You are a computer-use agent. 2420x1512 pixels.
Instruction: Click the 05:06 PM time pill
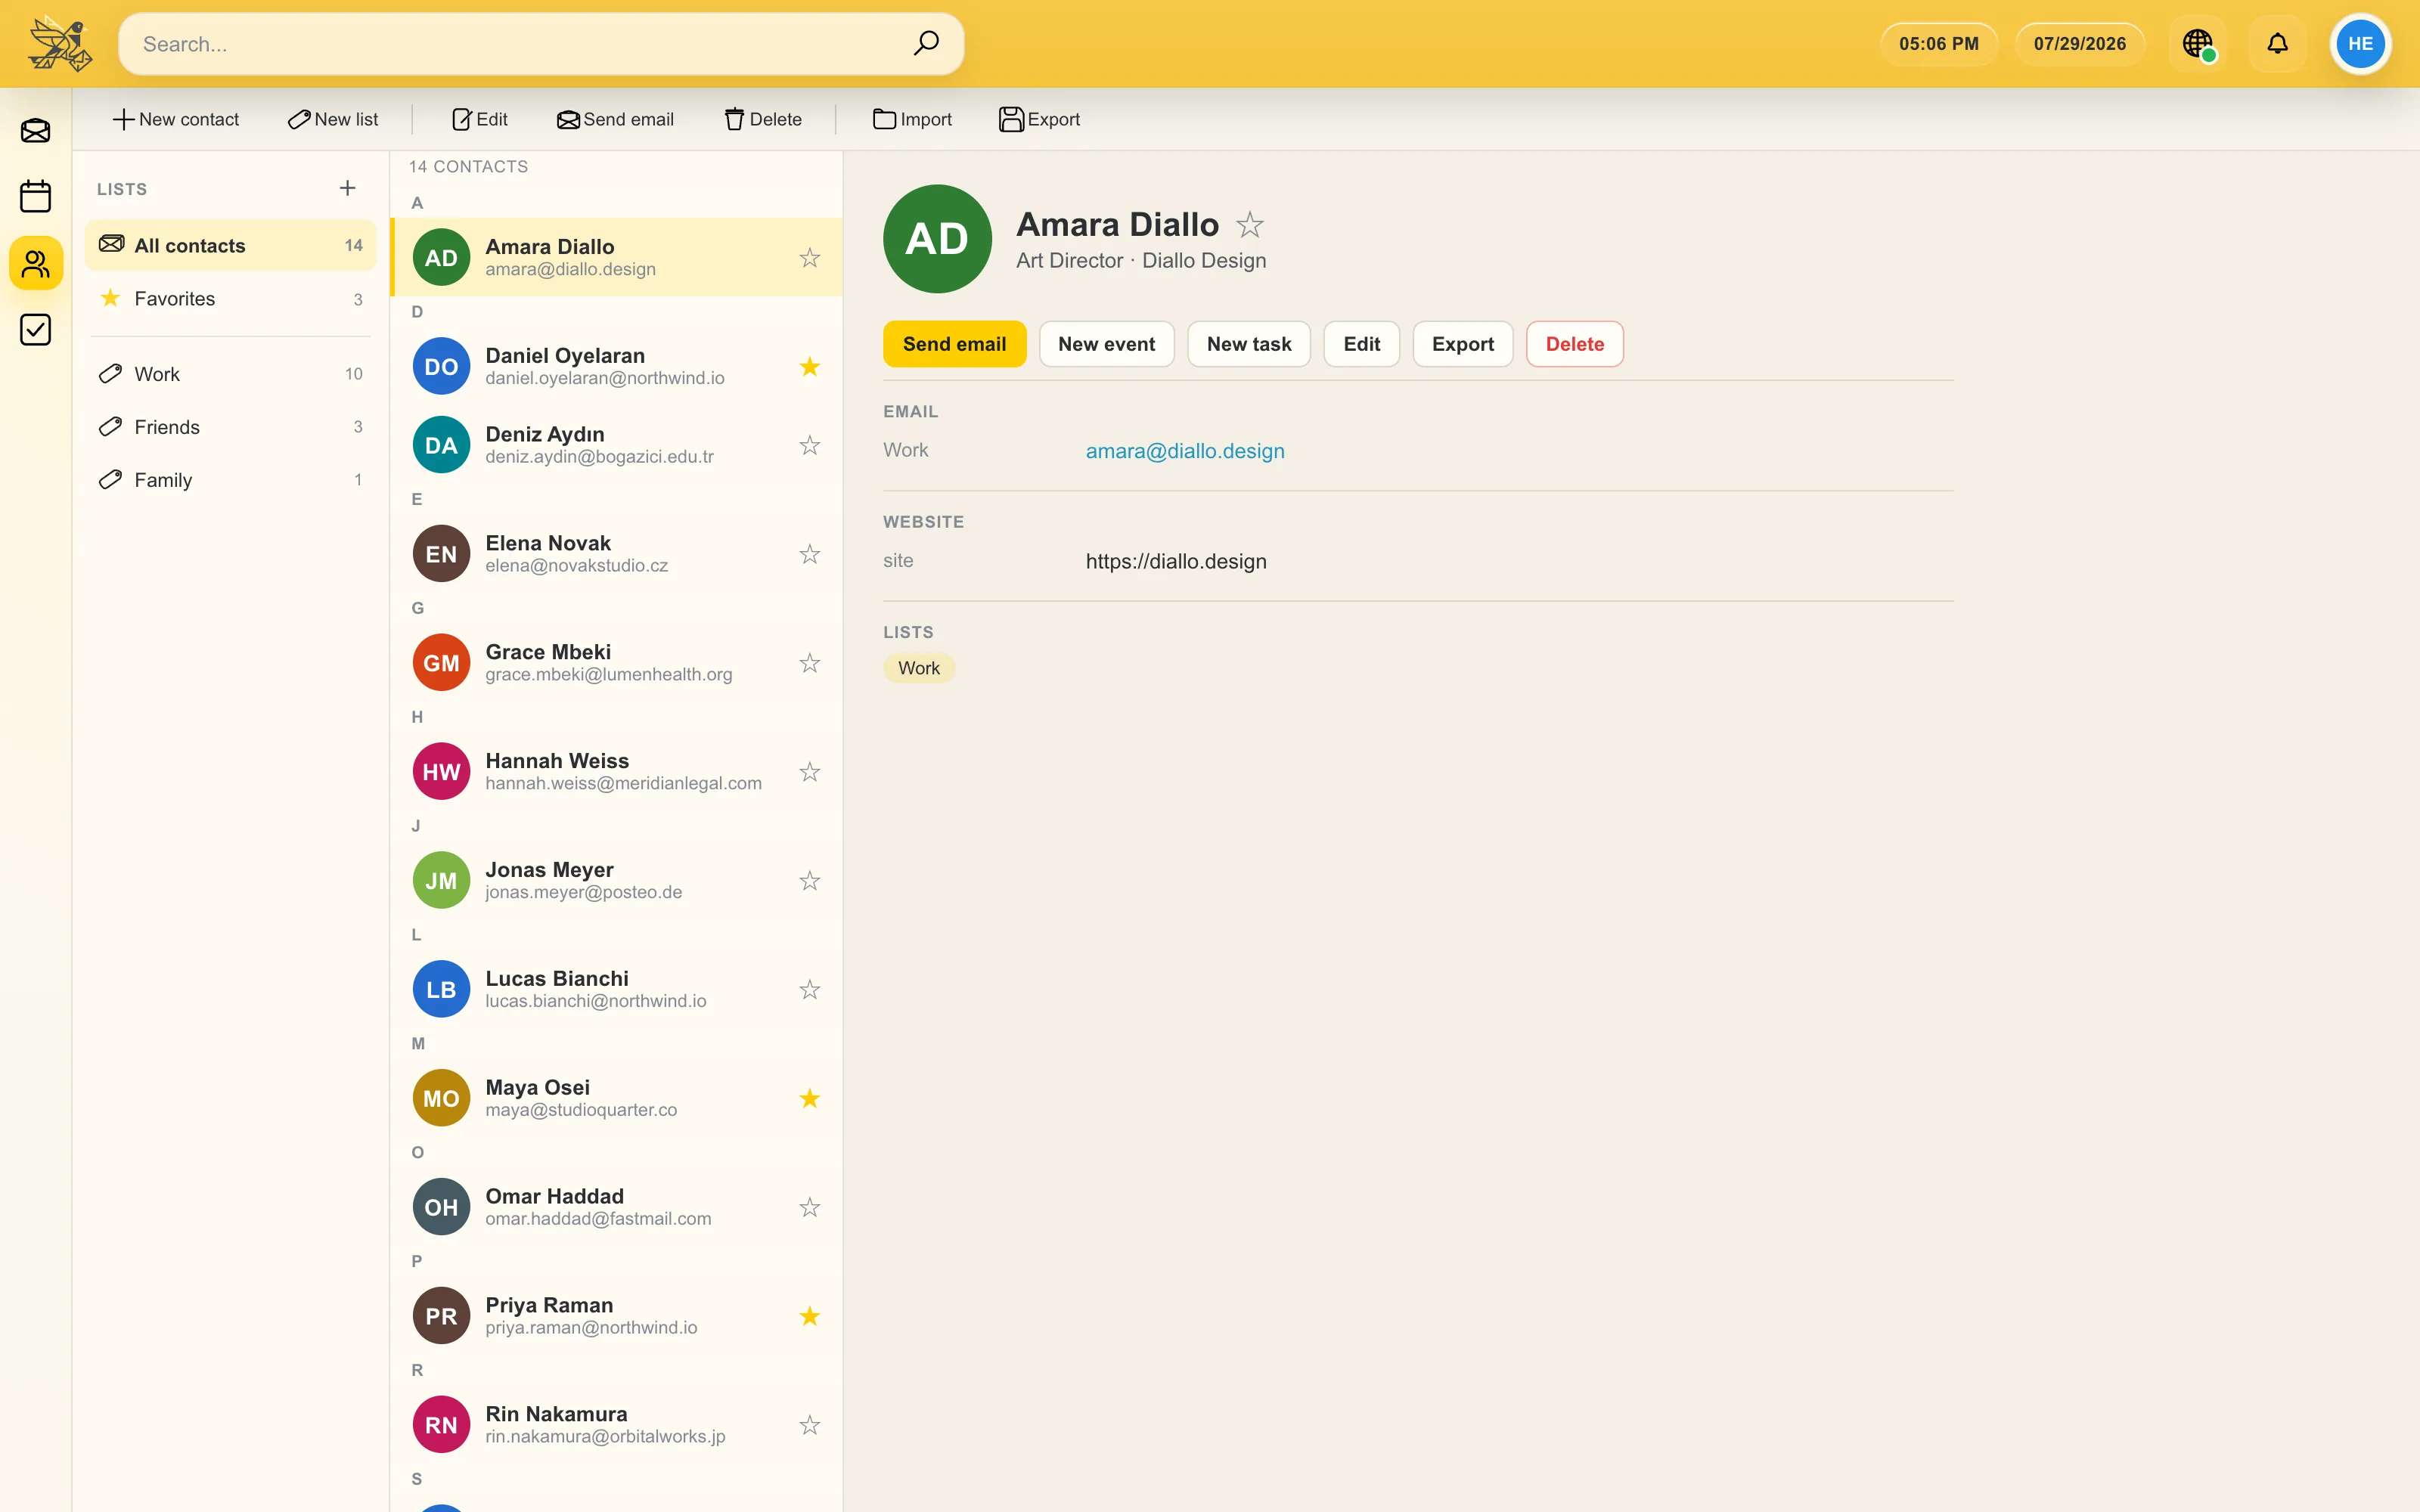click(x=1938, y=44)
